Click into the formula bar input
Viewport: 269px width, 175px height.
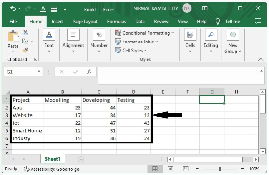tap(178, 75)
